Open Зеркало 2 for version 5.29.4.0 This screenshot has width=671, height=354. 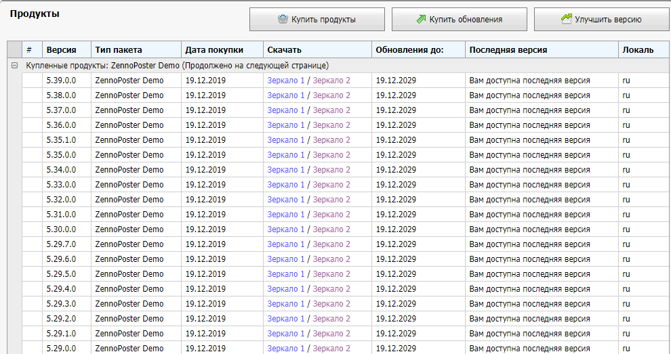click(x=331, y=289)
